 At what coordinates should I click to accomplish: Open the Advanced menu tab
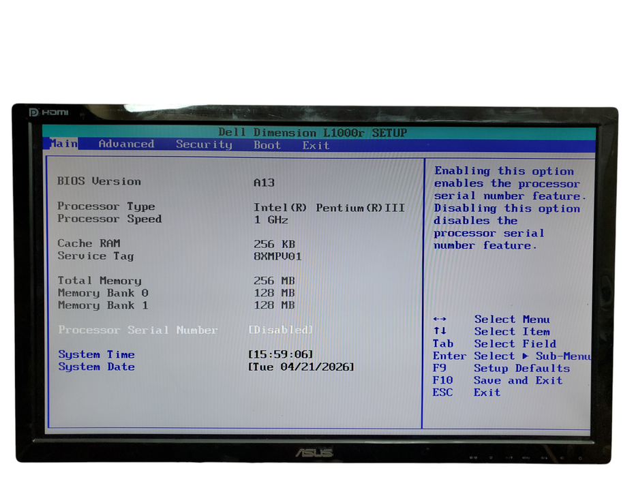pos(126,144)
